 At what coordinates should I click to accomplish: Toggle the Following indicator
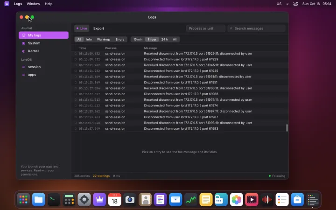pos(277,176)
